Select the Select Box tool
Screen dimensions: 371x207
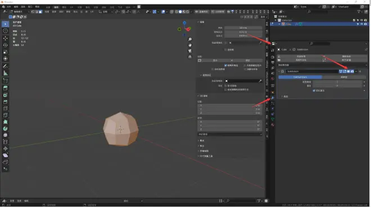[x=6, y=24]
